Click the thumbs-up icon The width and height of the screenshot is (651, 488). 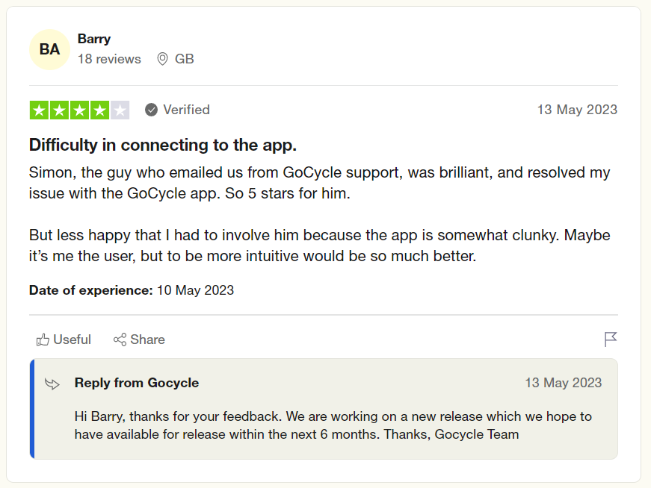point(43,340)
